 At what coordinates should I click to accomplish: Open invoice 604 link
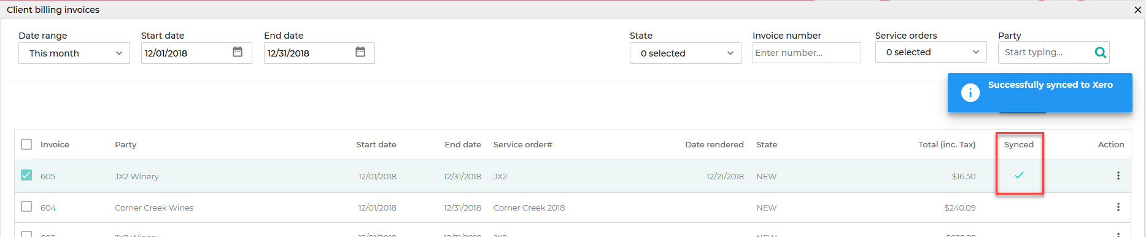point(48,208)
